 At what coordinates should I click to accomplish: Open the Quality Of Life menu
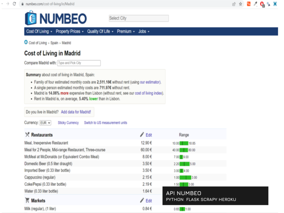(100, 32)
